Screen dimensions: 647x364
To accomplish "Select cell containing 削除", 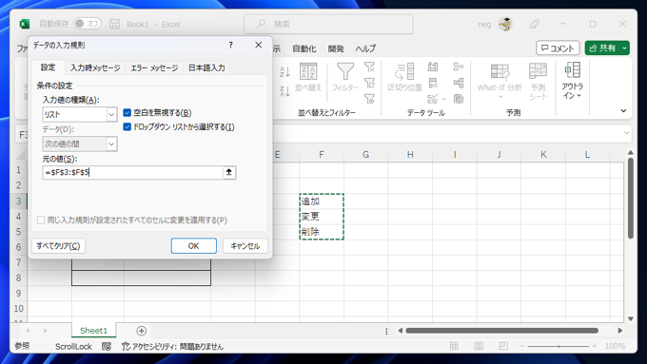I will (322, 232).
